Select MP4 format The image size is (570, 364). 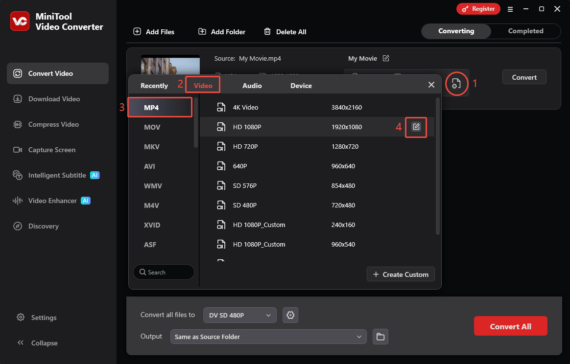pyautogui.click(x=160, y=108)
